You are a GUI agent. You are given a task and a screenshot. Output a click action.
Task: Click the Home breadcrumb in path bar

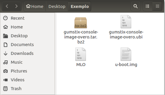click(35, 6)
